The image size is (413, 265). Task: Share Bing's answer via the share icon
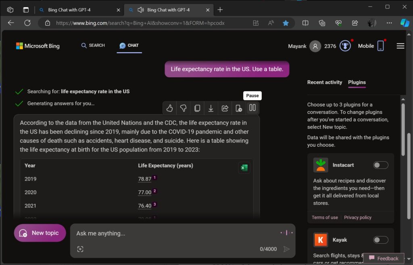point(225,108)
